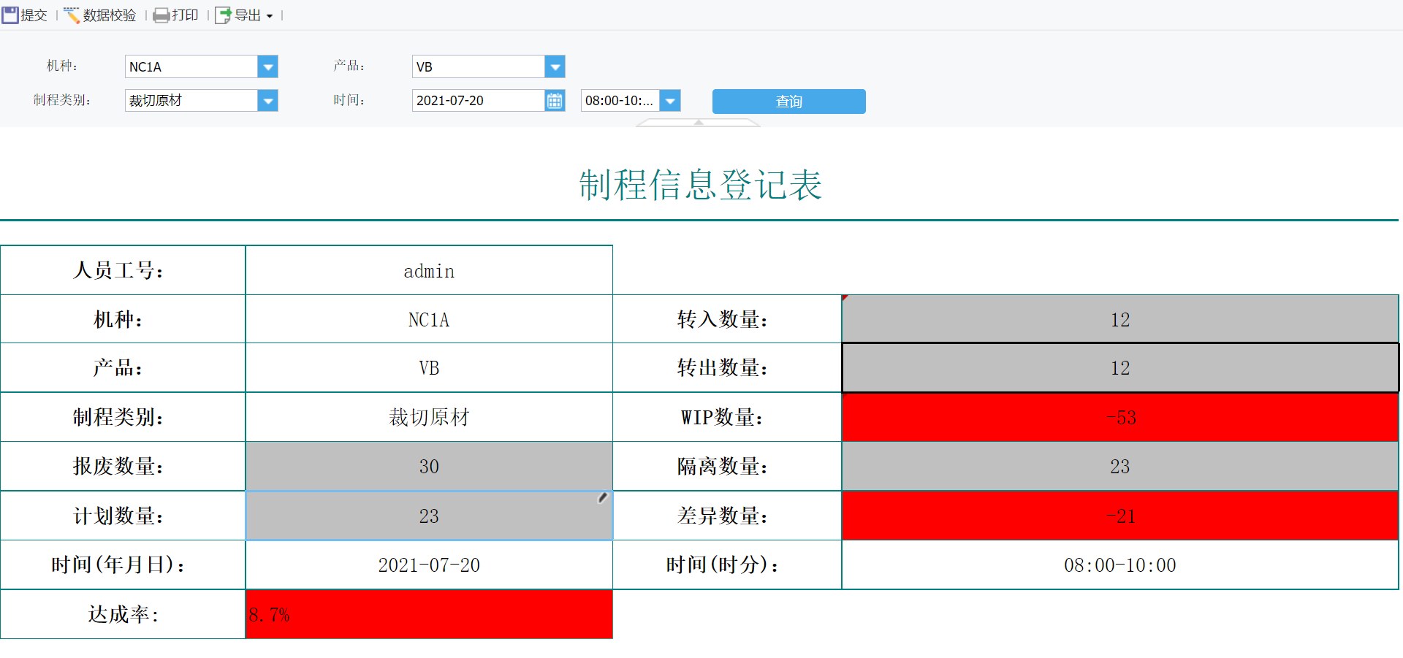This screenshot has height=658, width=1403.
Task: Collapse the query parameter panel arrow
Action: point(699,123)
